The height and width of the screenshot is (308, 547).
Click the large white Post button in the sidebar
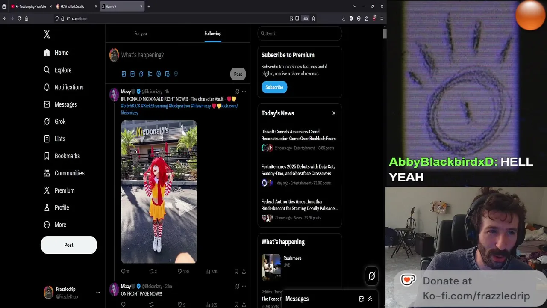pos(69,245)
